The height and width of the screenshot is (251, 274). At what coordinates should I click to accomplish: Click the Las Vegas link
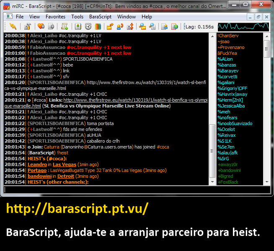click(65, 164)
